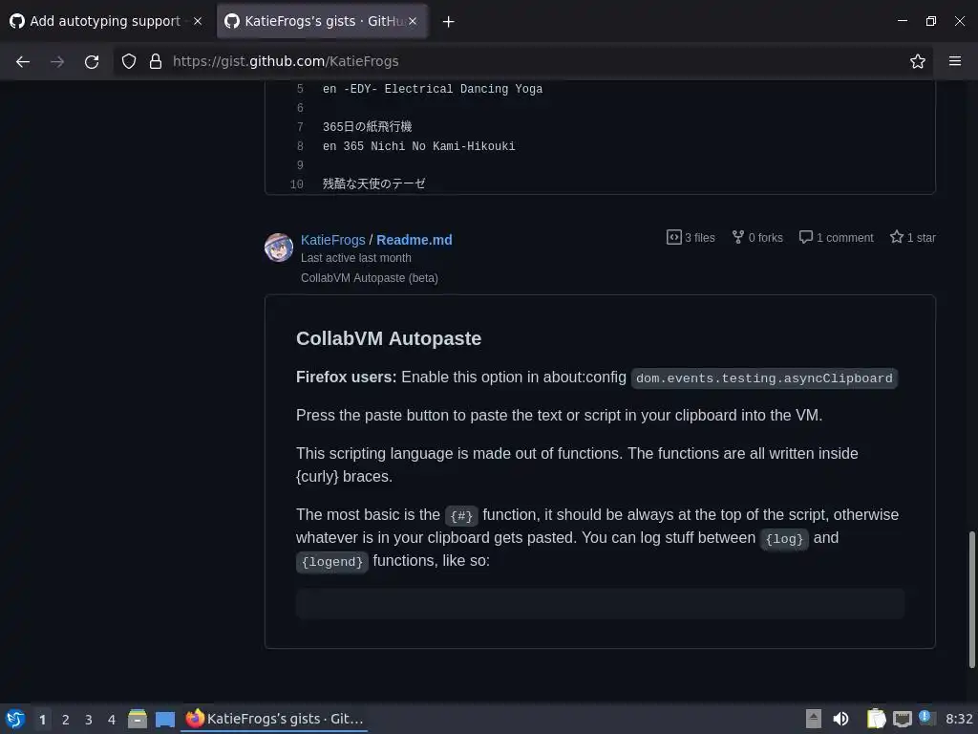Open the update notifier tray icon
978x734 pixels.
926,718
